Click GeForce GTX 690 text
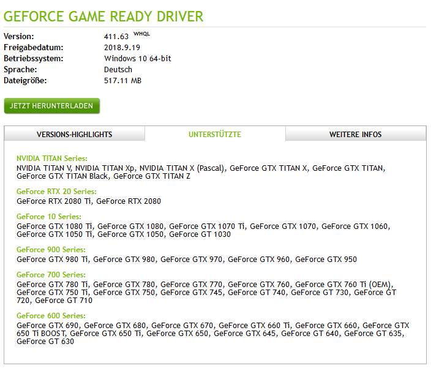 click(48, 326)
